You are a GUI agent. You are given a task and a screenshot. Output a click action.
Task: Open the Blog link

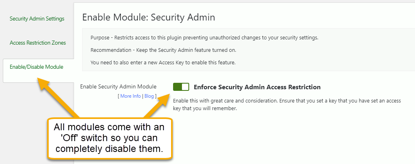point(149,96)
